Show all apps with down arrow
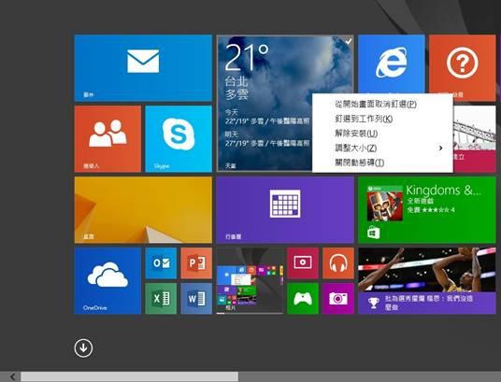This screenshot has width=501, height=382. click(x=83, y=347)
